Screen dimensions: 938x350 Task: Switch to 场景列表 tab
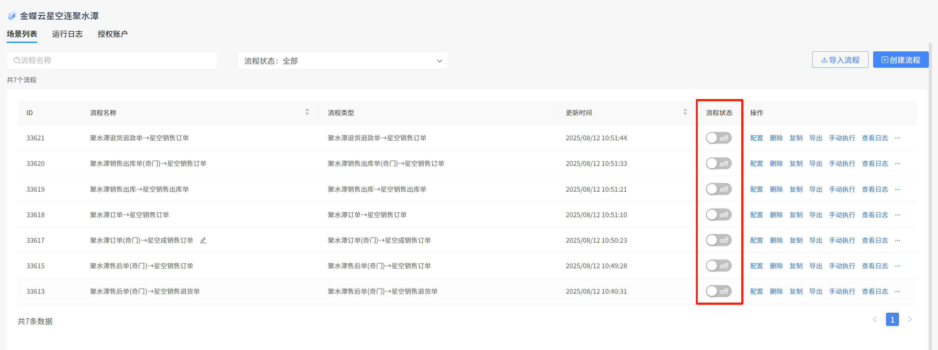[x=22, y=34]
